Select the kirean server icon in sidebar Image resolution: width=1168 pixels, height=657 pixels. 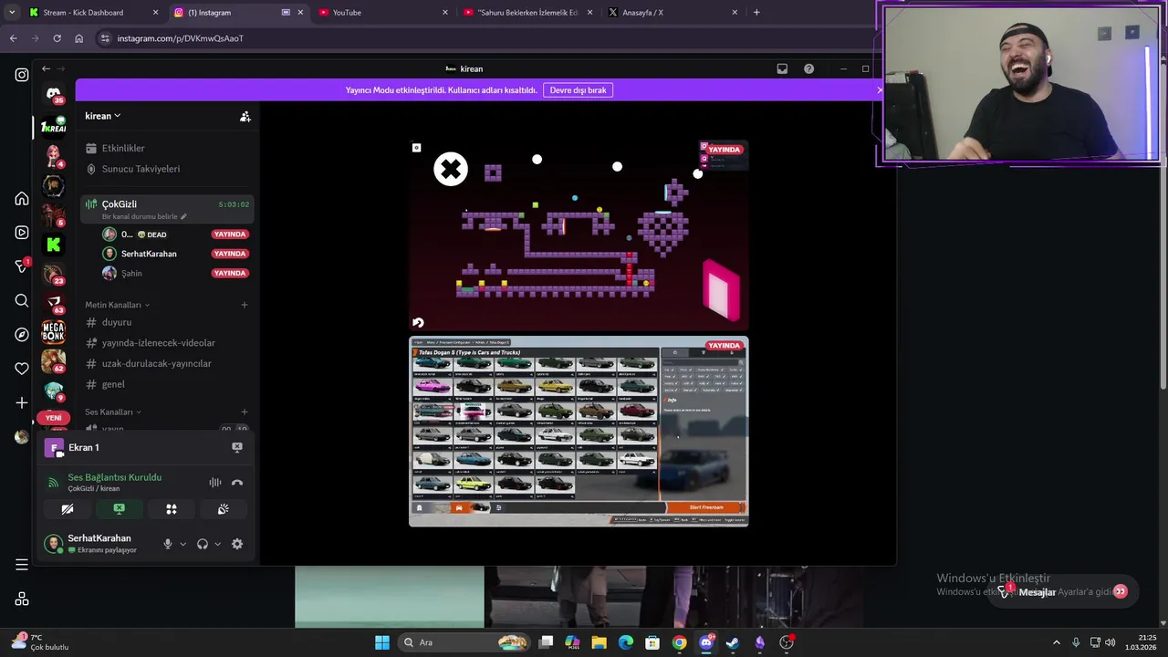[x=54, y=127]
